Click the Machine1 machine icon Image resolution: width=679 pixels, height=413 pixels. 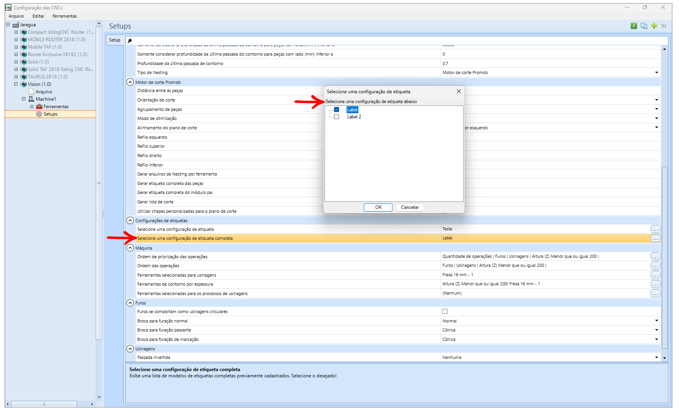pos(31,99)
